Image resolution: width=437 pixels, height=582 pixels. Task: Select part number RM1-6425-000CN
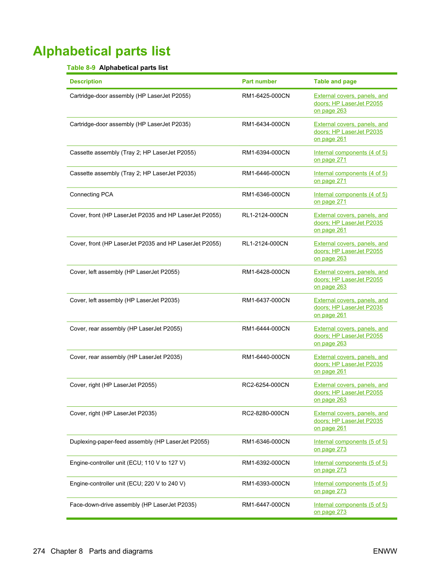click(x=266, y=96)
